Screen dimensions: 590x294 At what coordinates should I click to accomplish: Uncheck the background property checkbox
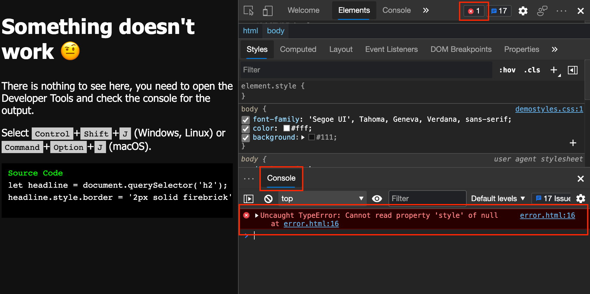tap(246, 138)
